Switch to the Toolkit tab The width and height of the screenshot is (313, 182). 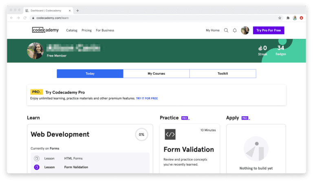[x=223, y=73]
